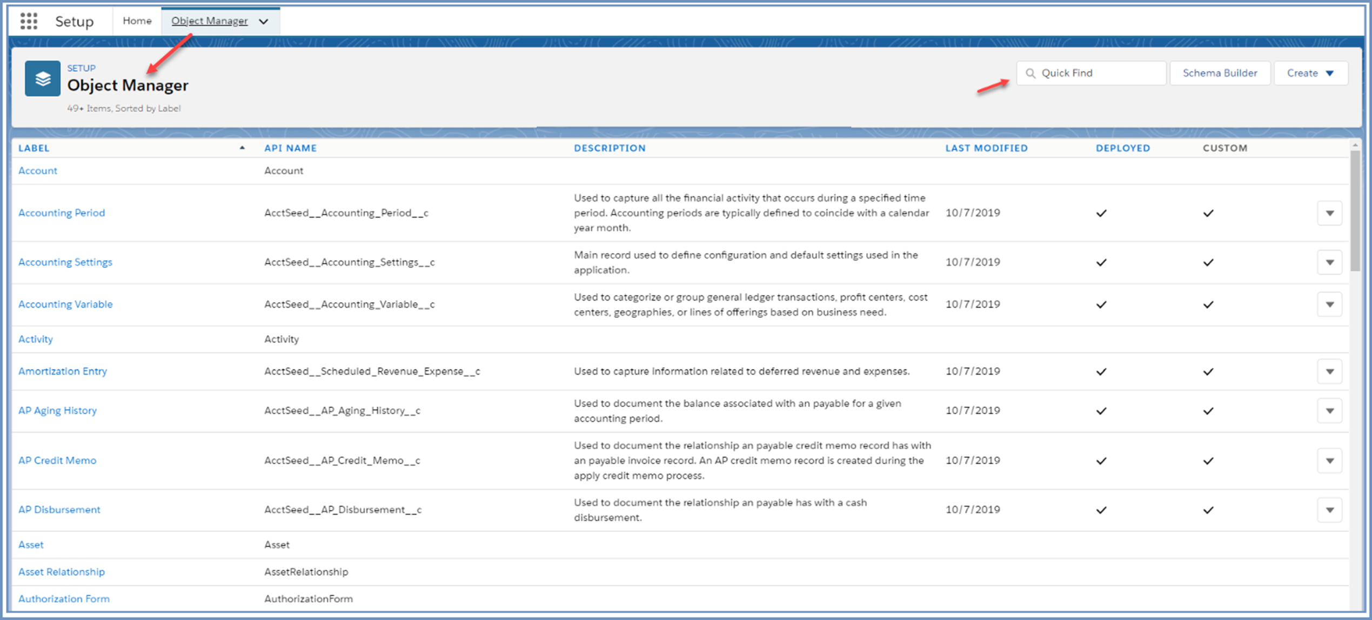Focus the Quick Find search field
The height and width of the screenshot is (620, 1372).
(1091, 73)
